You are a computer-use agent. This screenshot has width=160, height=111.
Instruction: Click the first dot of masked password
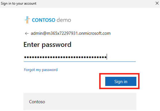click(25, 57)
